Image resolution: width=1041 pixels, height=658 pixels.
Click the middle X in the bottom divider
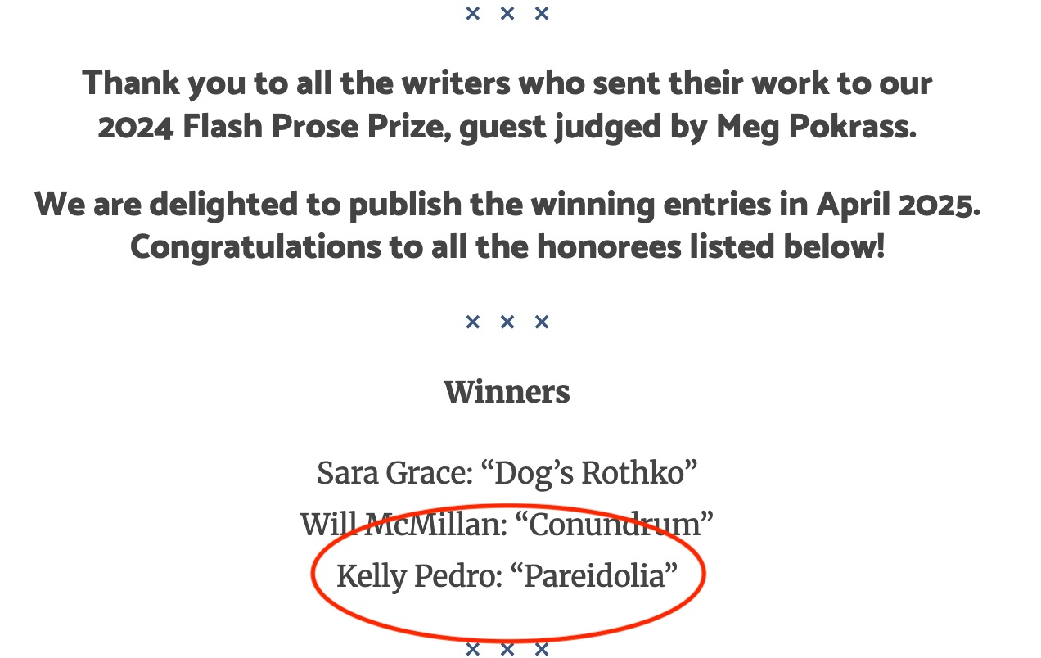pyautogui.click(x=507, y=650)
